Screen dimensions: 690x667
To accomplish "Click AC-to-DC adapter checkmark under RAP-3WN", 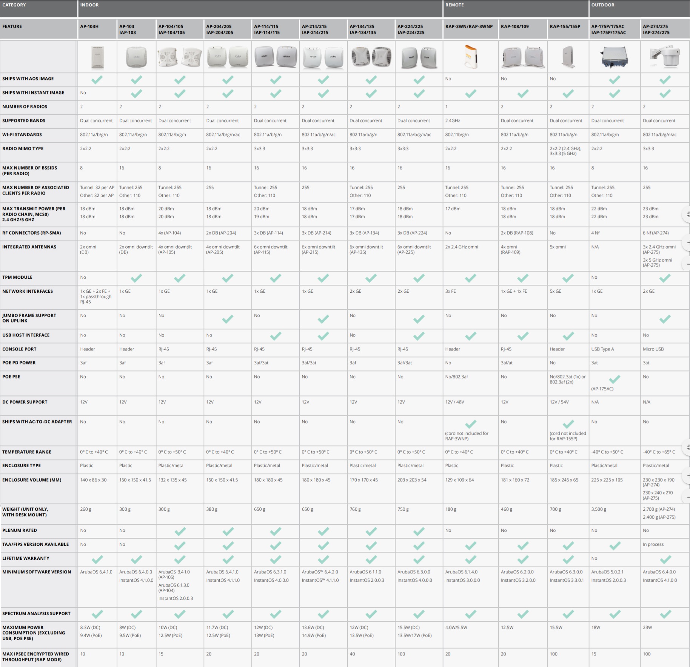I will click(x=471, y=424).
